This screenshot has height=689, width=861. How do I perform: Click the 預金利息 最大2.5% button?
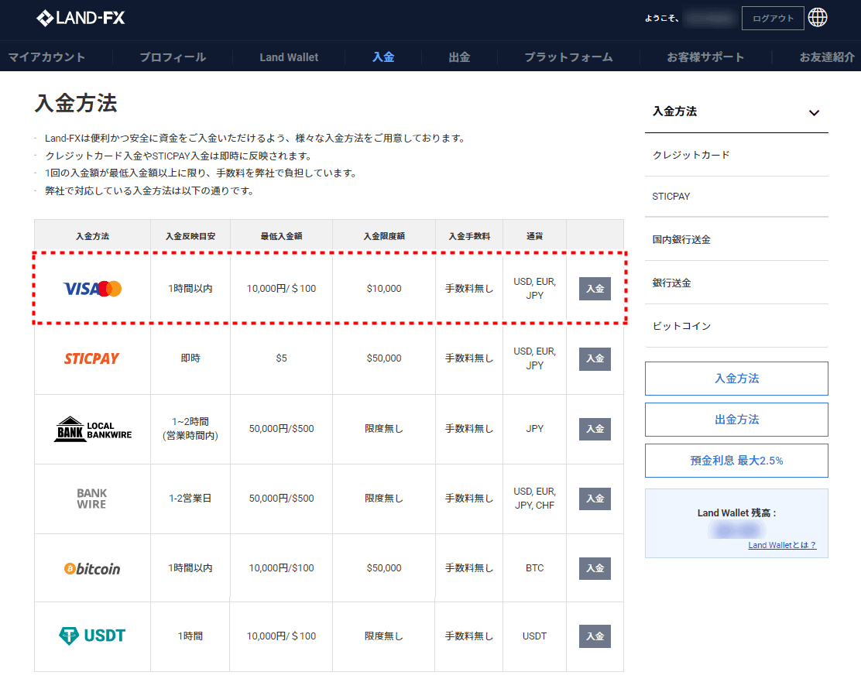736,461
